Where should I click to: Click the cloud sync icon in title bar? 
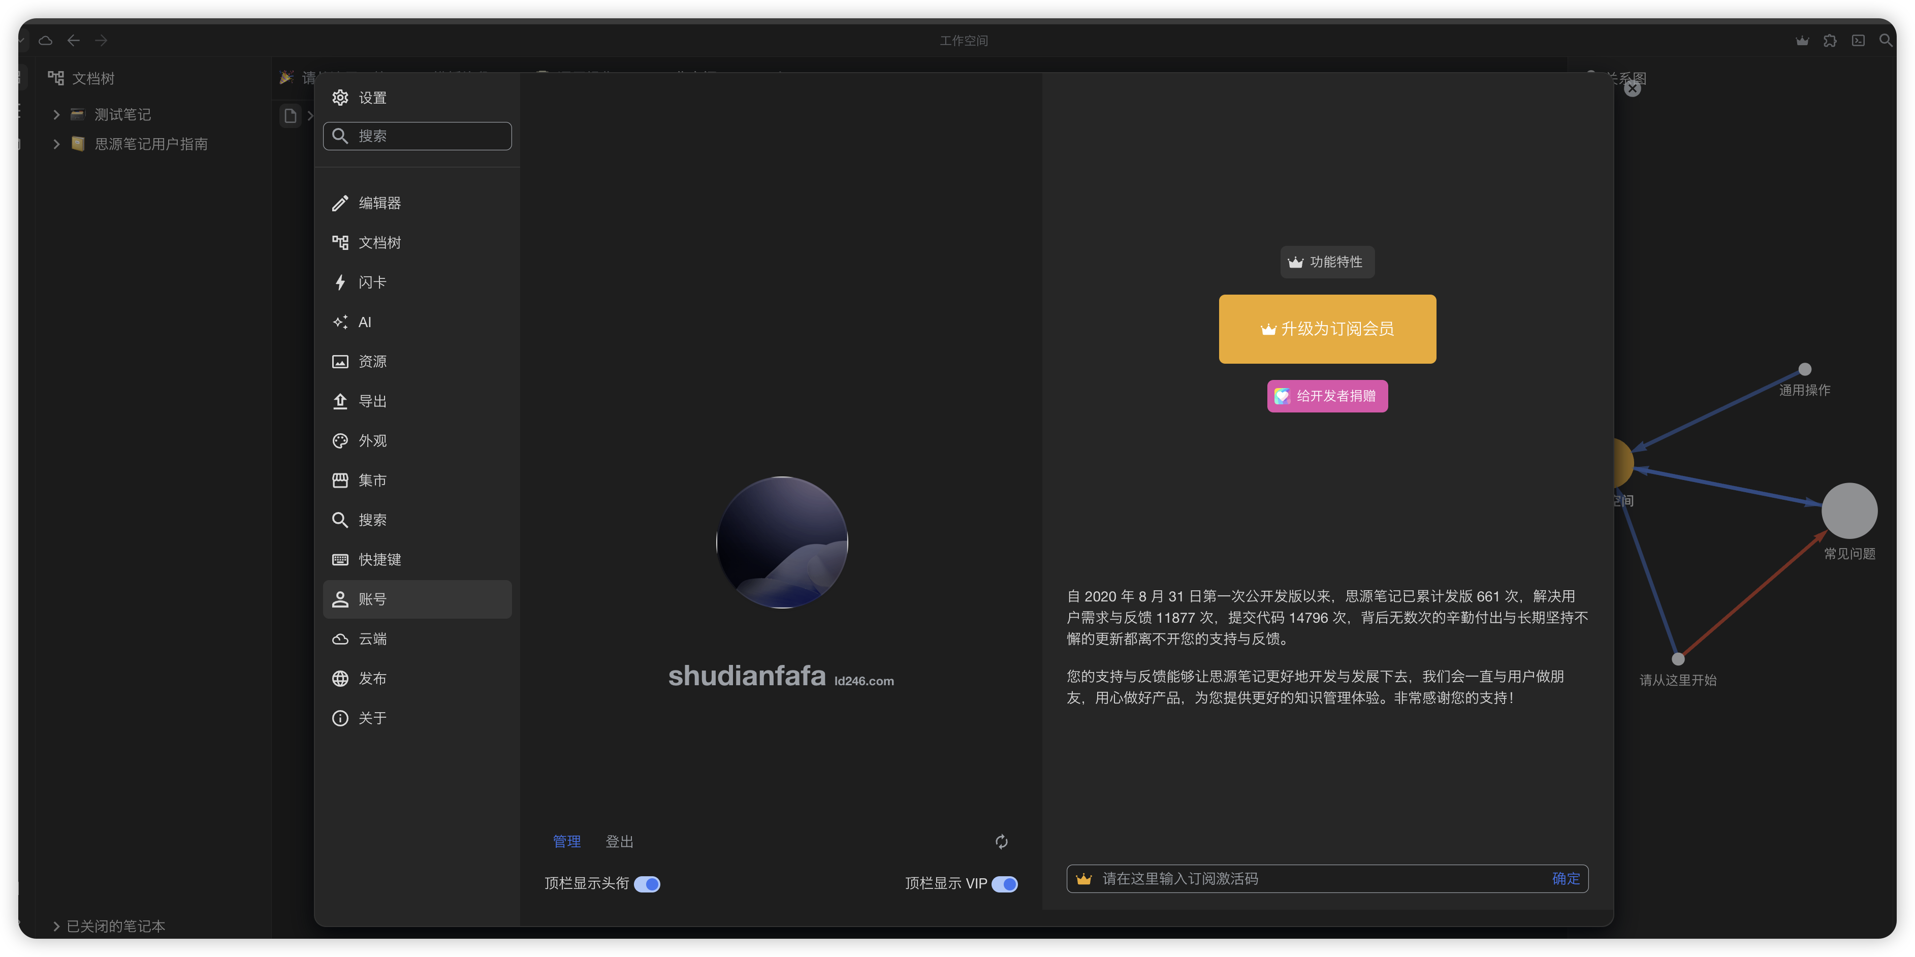point(45,41)
